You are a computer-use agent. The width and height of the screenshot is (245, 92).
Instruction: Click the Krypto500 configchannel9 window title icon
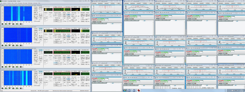click(92, 63)
